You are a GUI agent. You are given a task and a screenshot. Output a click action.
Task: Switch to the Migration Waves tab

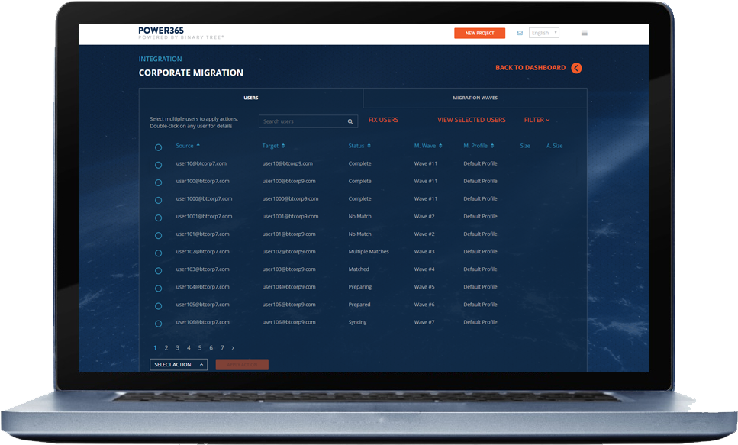point(475,98)
